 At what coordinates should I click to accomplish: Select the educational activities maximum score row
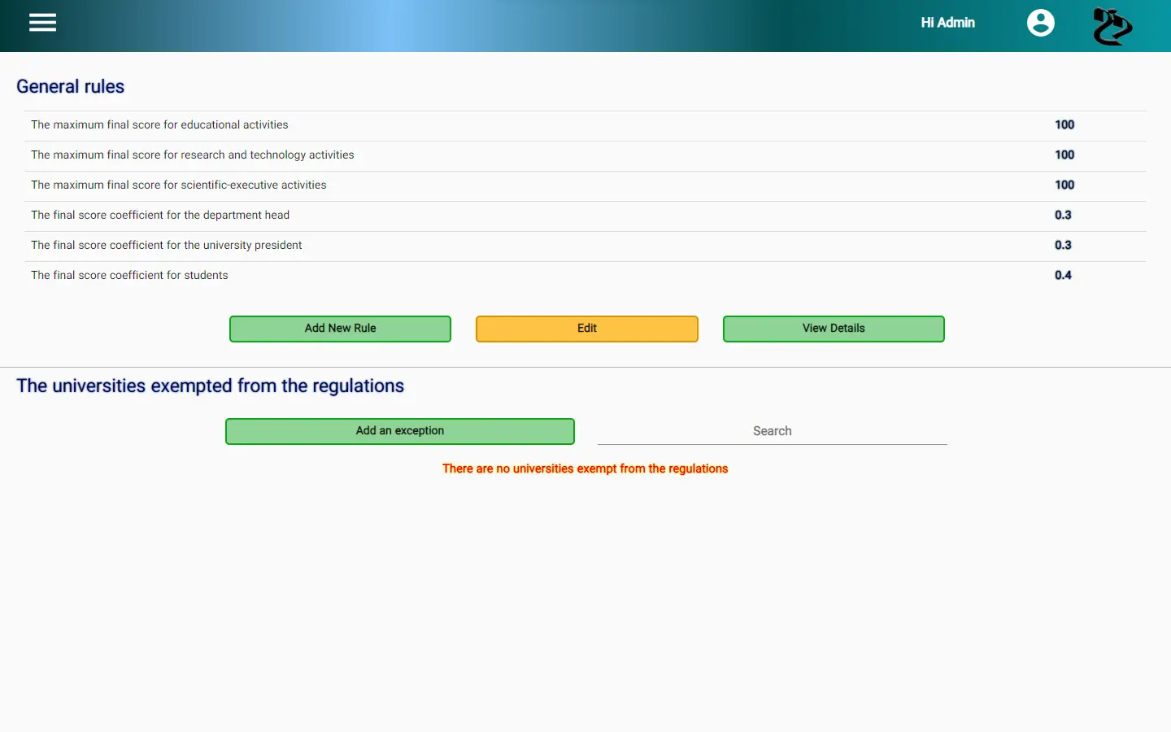585,126
